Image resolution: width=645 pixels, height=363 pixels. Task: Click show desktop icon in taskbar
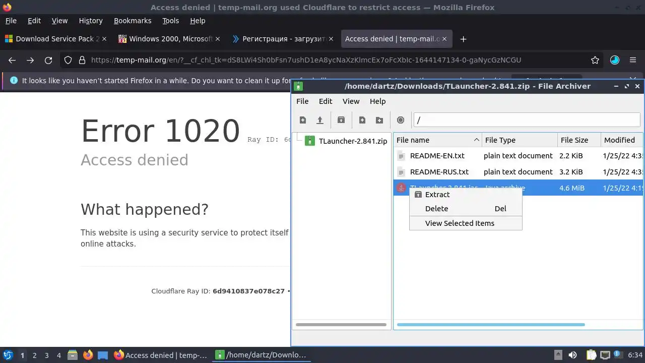pyautogui.click(x=103, y=355)
